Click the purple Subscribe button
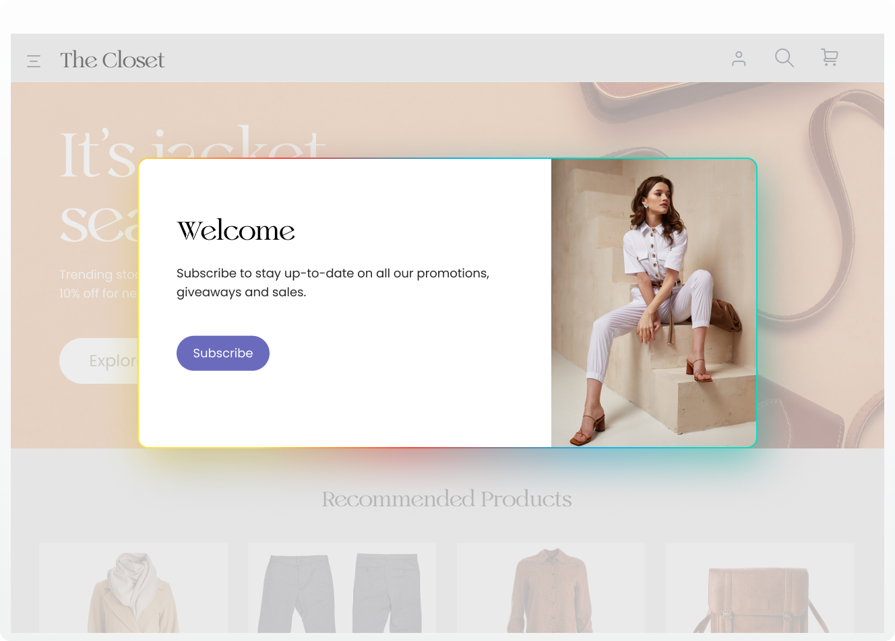 pyautogui.click(x=223, y=353)
